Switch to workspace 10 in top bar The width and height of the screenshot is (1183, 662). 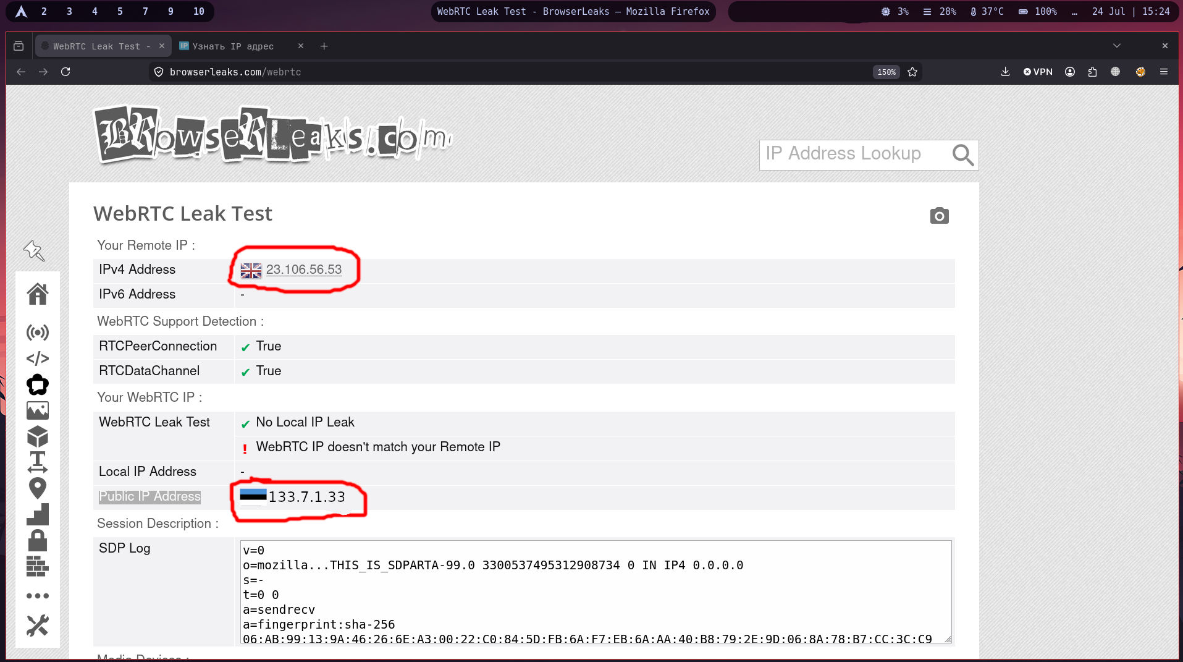click(199, 12)
